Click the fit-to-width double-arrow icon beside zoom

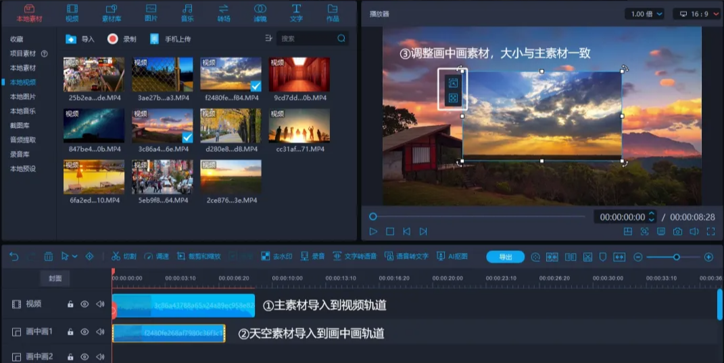click(619, 257)
